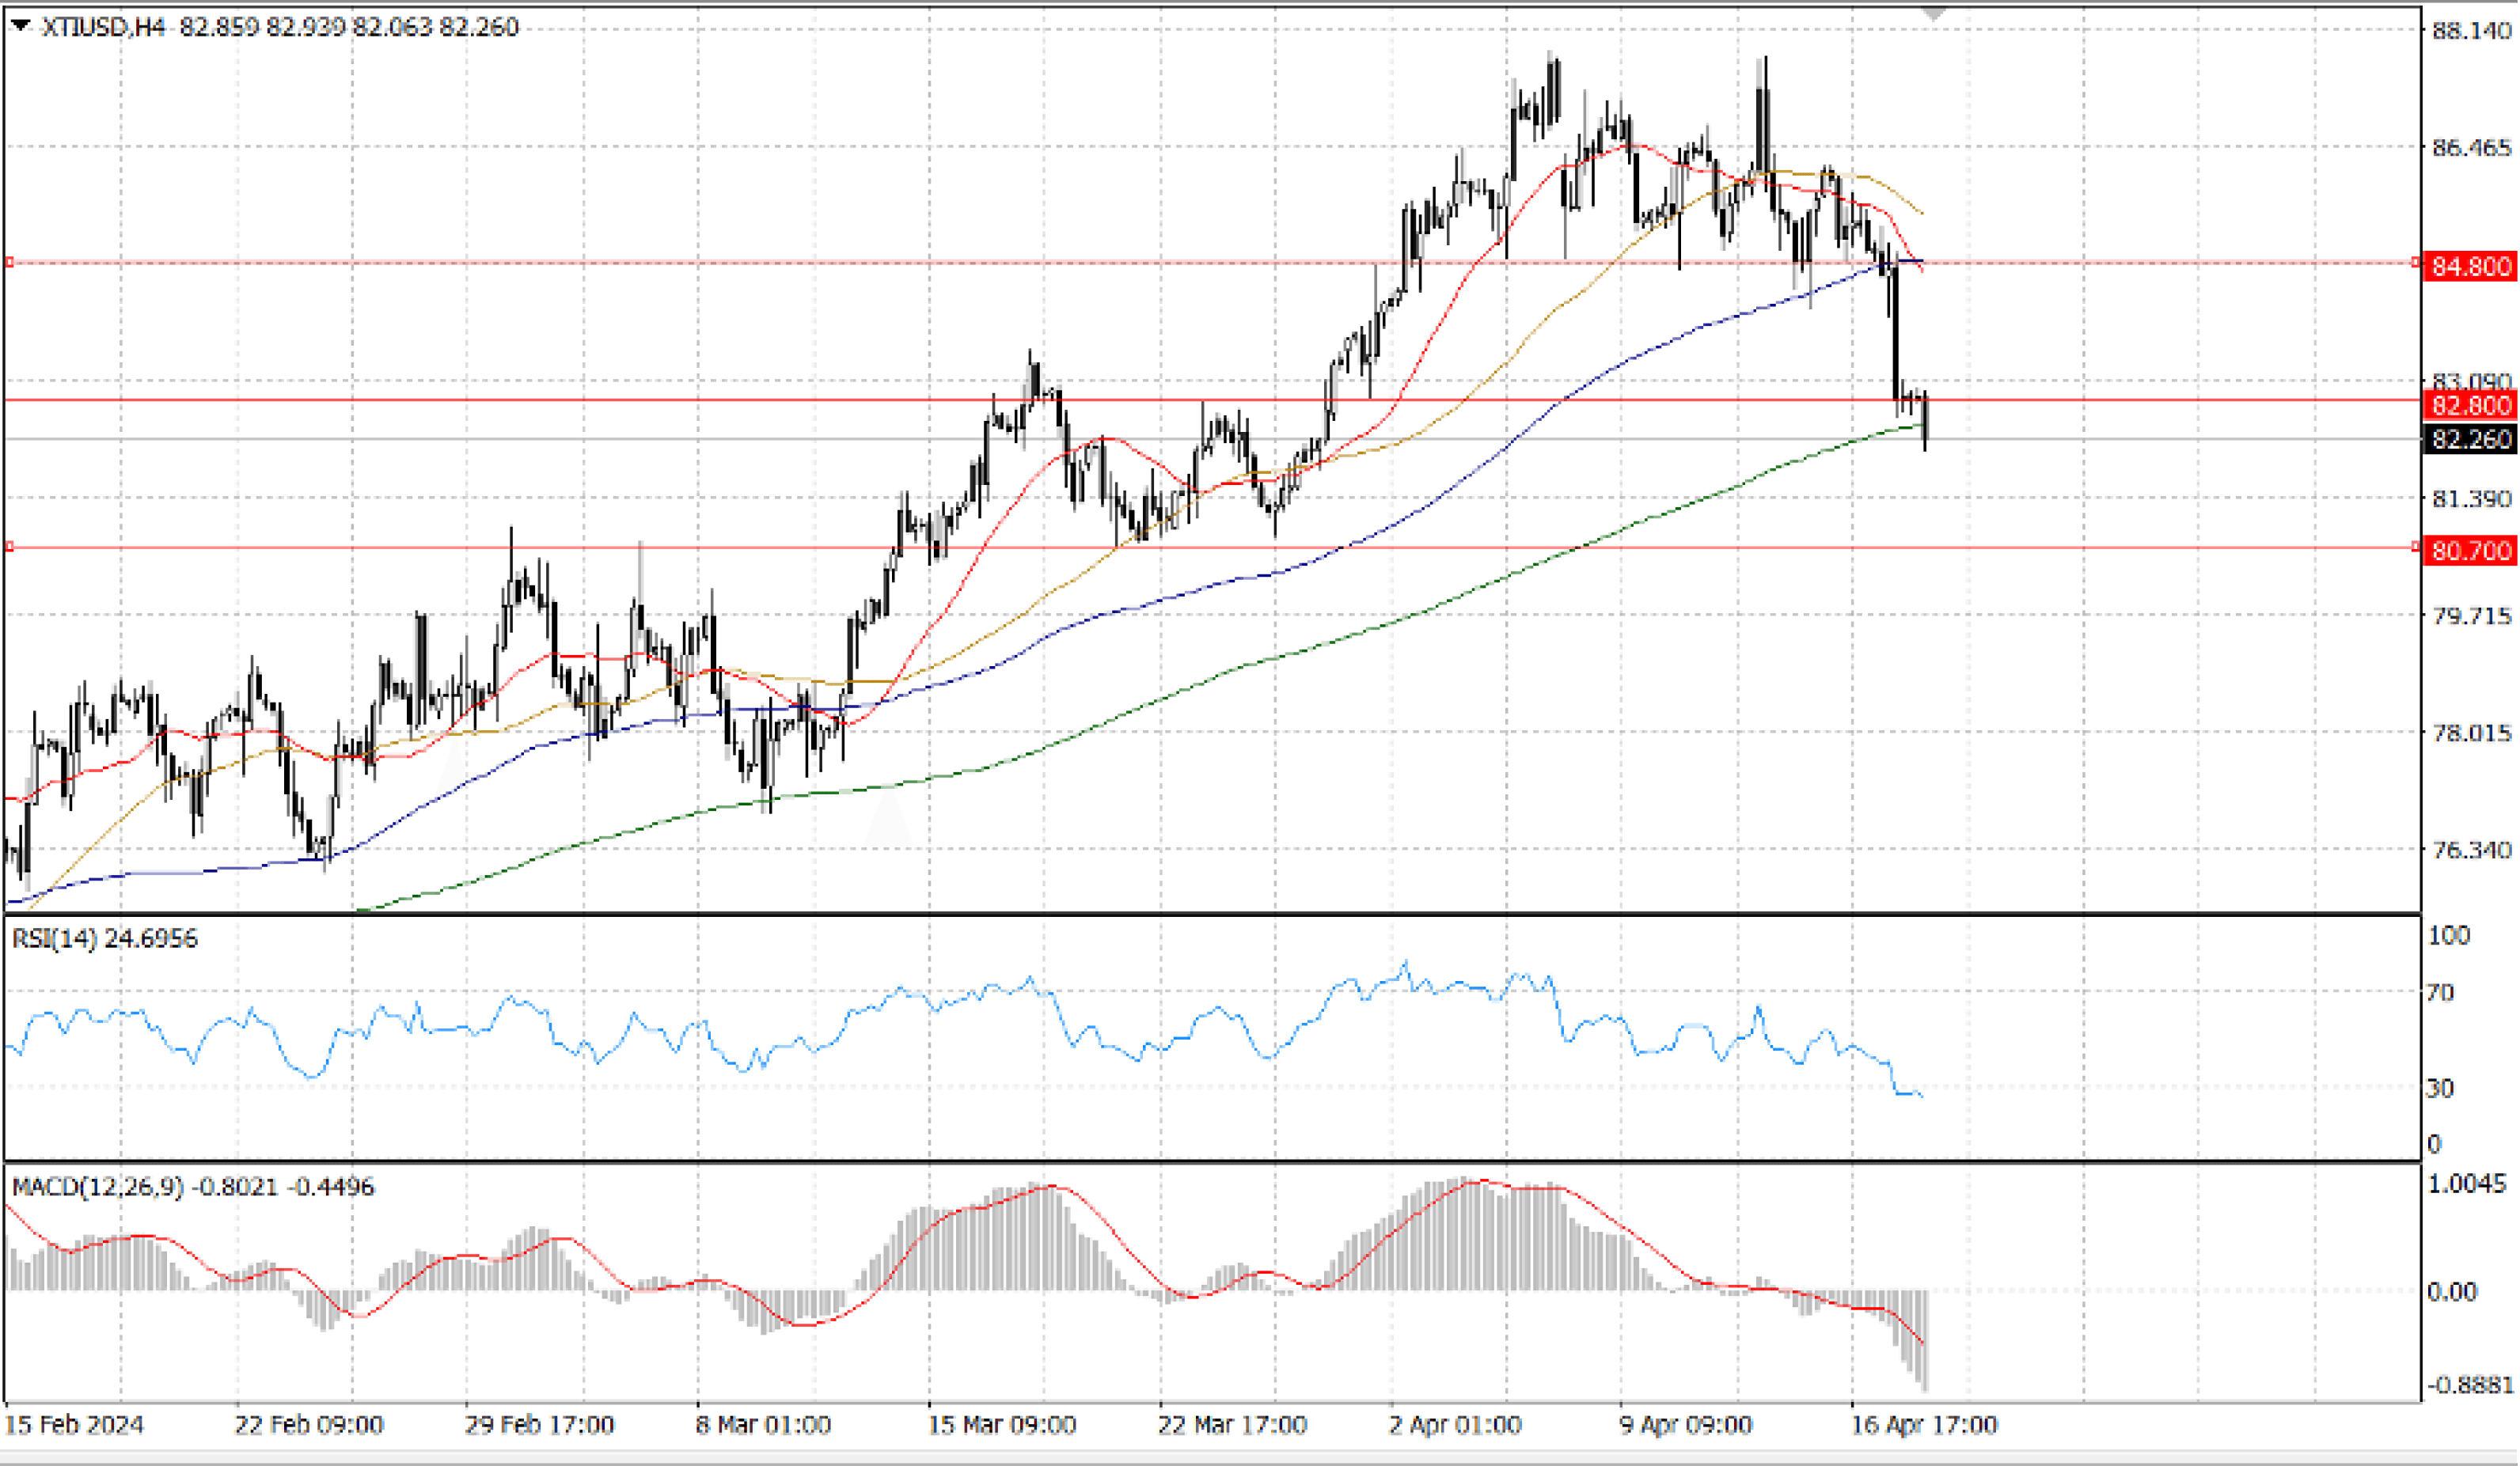2520x1466 pixels.
Task: Select the right handle of 80.700 line
Action: pos(2415,547)
